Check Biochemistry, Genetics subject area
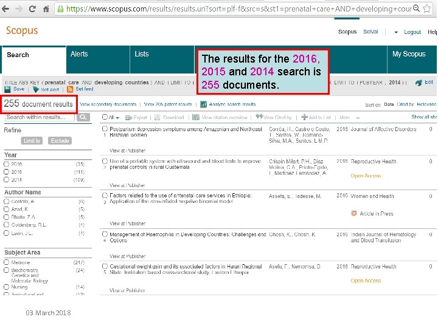438x328 pixels. [7, 270]
